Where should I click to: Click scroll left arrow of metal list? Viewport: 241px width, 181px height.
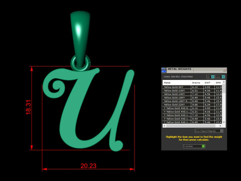click(x=165, y=126)
